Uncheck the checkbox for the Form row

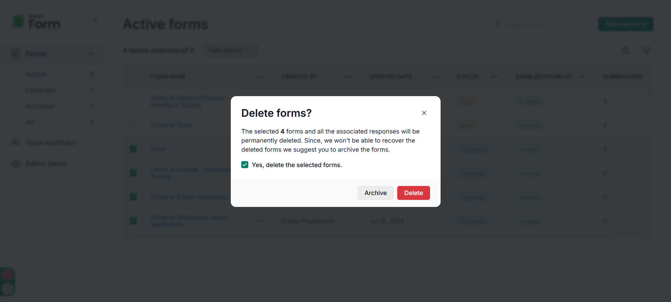point(133,149)
